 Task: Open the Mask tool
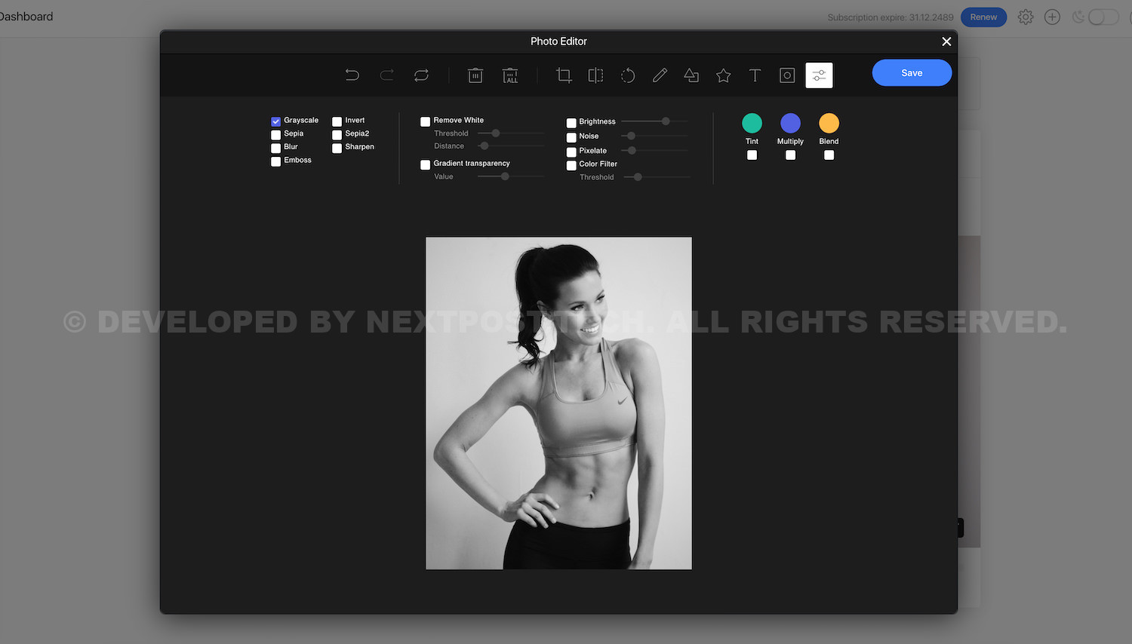787,75
